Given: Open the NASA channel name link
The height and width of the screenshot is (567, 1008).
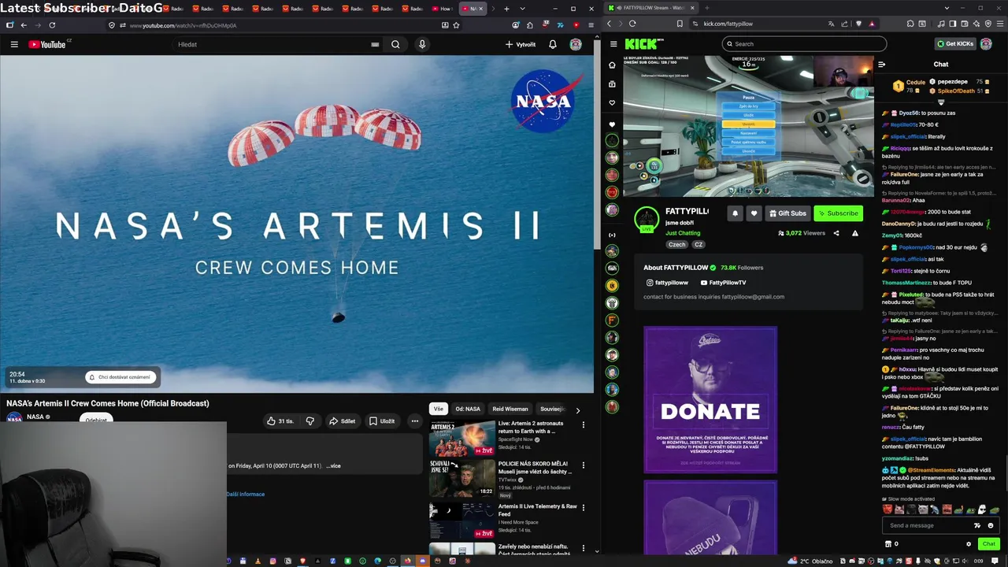Looking at the screenshot, I should pos(35,417).
